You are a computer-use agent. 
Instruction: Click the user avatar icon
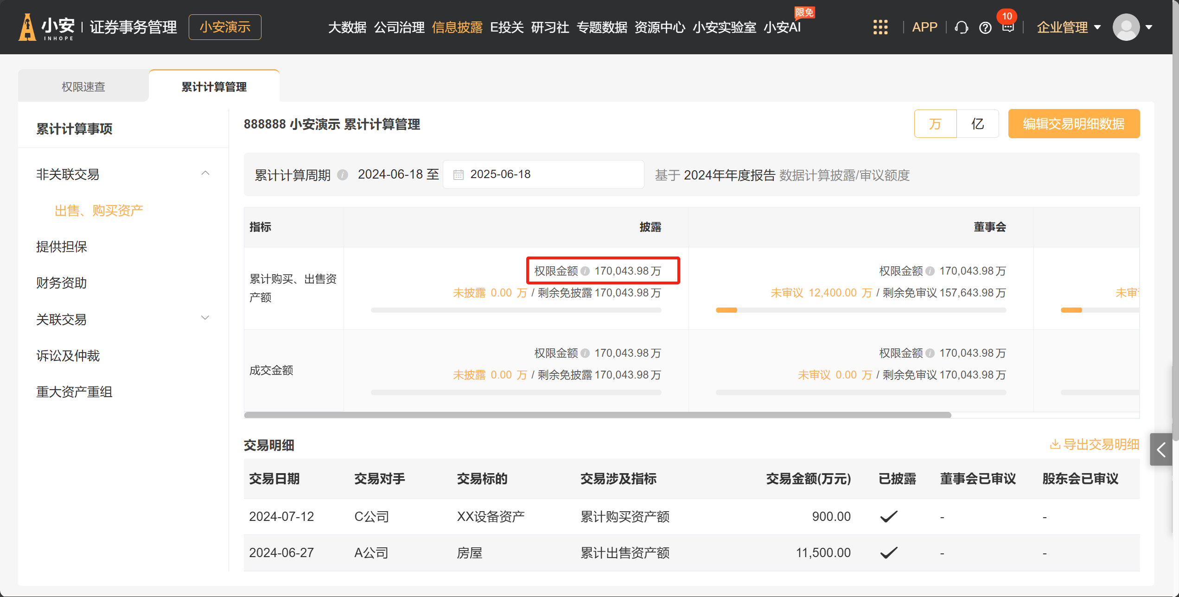point(1126,27)
